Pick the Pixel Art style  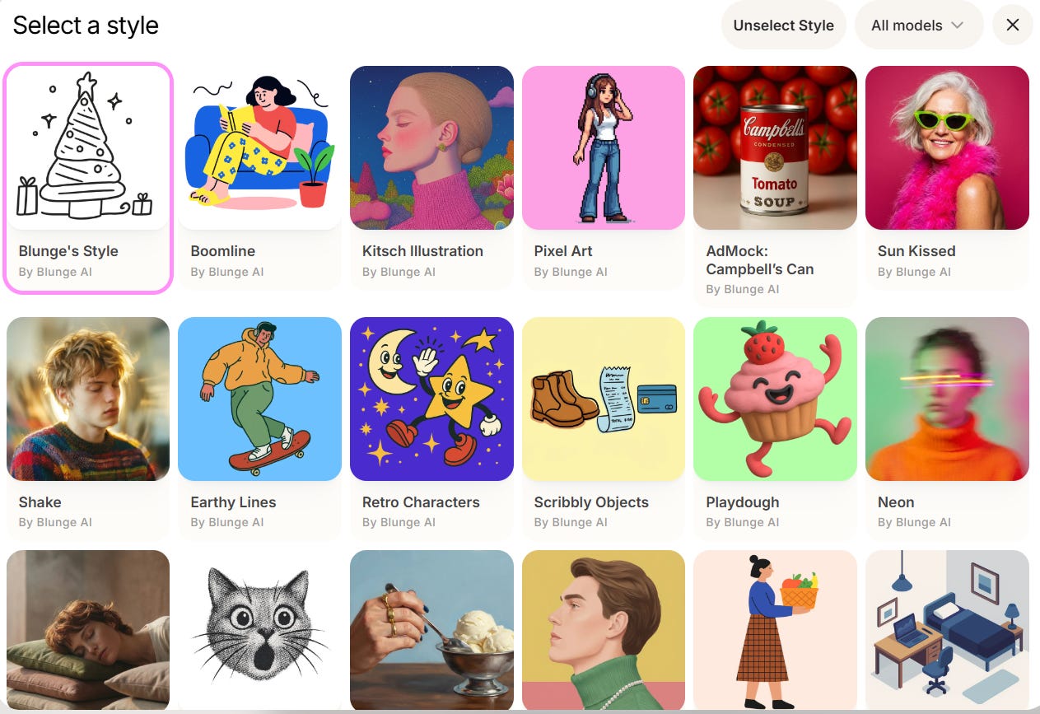pyautogui.click(x=604, y=147)
